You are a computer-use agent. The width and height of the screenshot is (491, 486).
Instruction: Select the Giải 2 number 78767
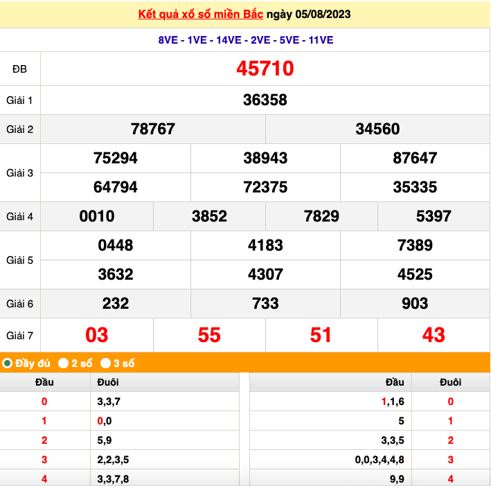click(153, 129)
